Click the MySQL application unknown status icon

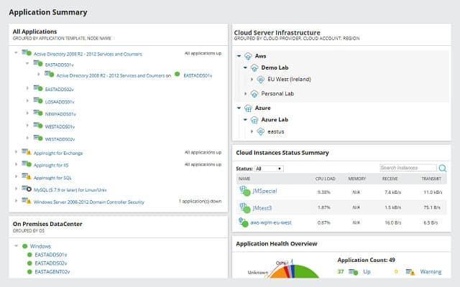point(27,189)
